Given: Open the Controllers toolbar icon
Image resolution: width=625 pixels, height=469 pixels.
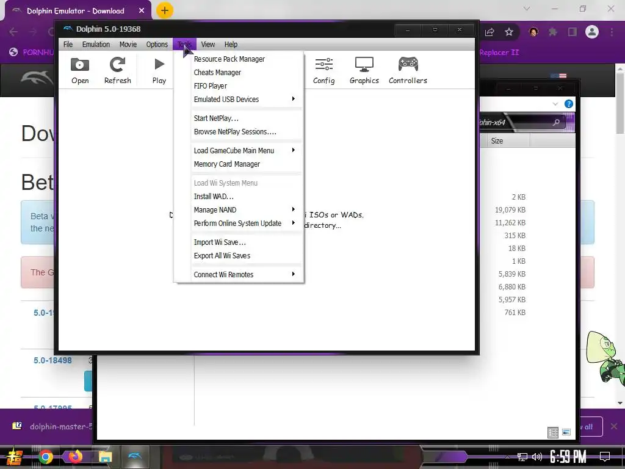Looking at the screenshot, I should 408,71.
